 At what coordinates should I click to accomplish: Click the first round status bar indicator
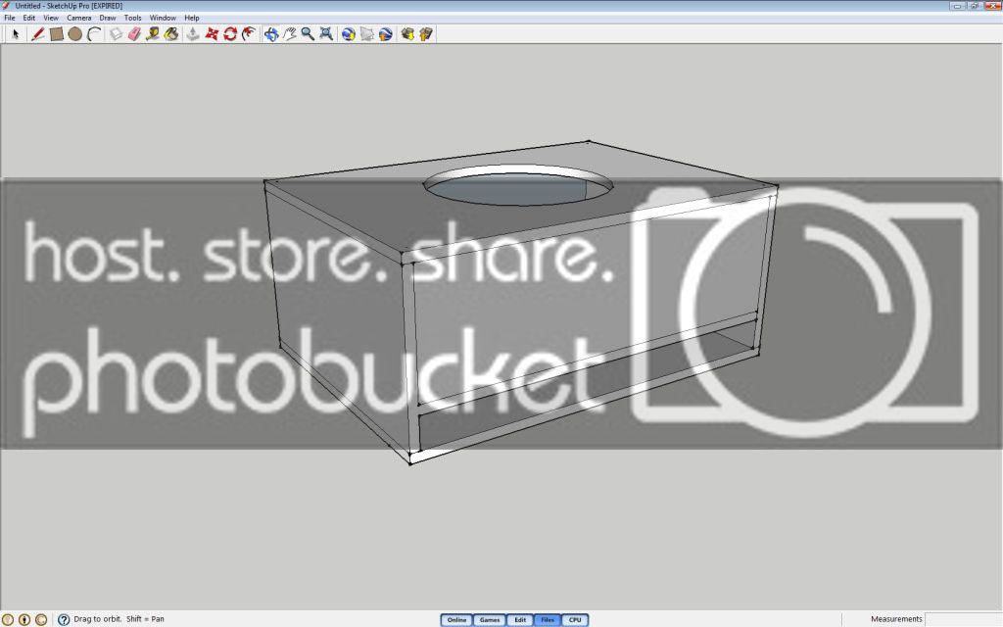[8, 619]
